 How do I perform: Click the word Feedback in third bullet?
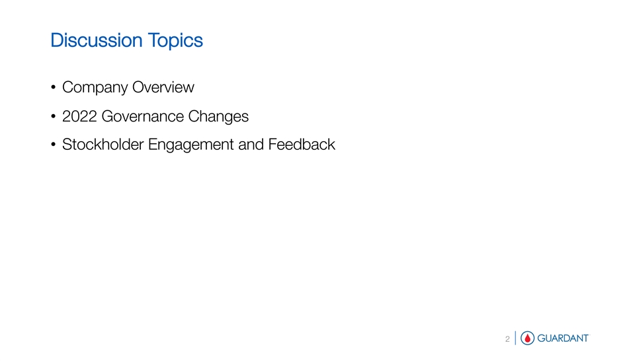pyautogui.click(x=302, y=145)
